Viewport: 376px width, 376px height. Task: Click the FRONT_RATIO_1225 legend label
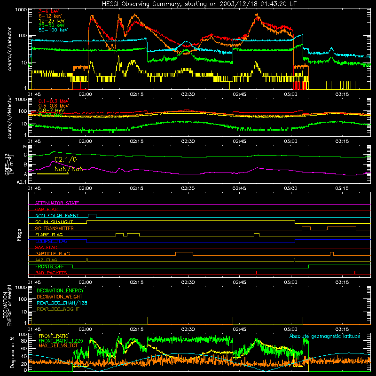pyautogui.click(x=61, y=341)
